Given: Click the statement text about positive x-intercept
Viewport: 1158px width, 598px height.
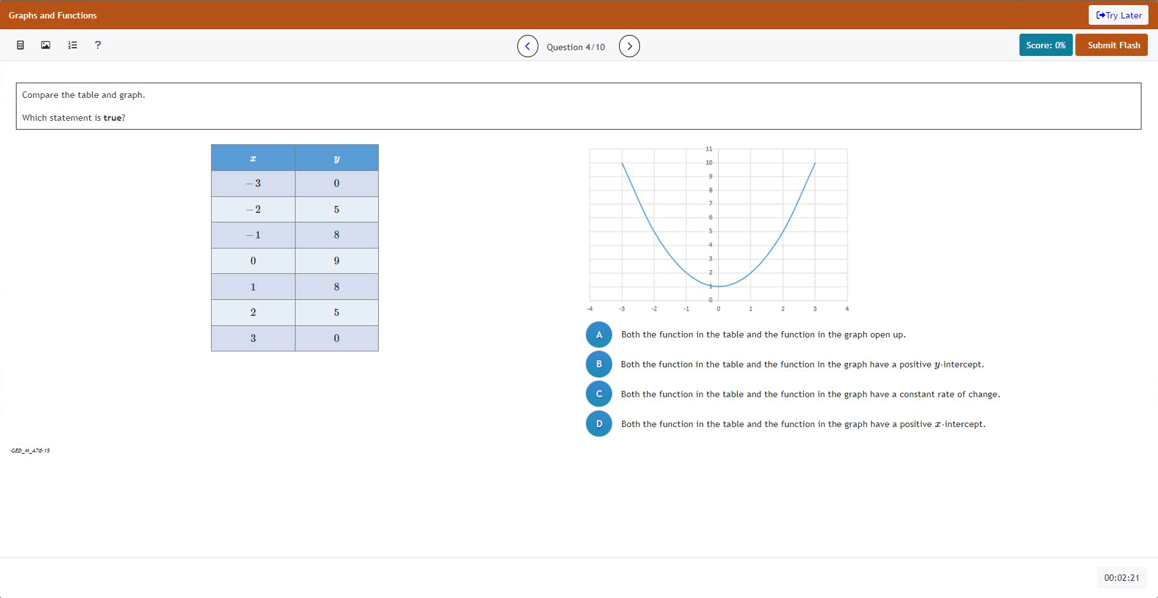Looking at the screenshot, I should [803, 425].
